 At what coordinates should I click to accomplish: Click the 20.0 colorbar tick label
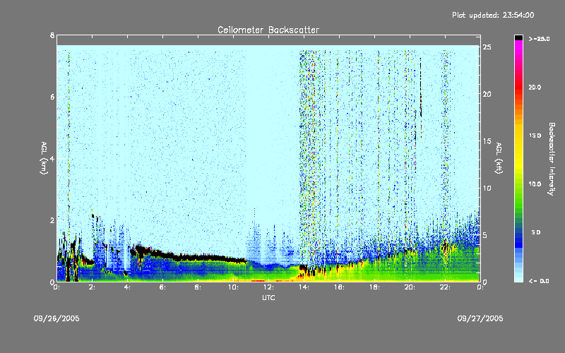point(535,88)
